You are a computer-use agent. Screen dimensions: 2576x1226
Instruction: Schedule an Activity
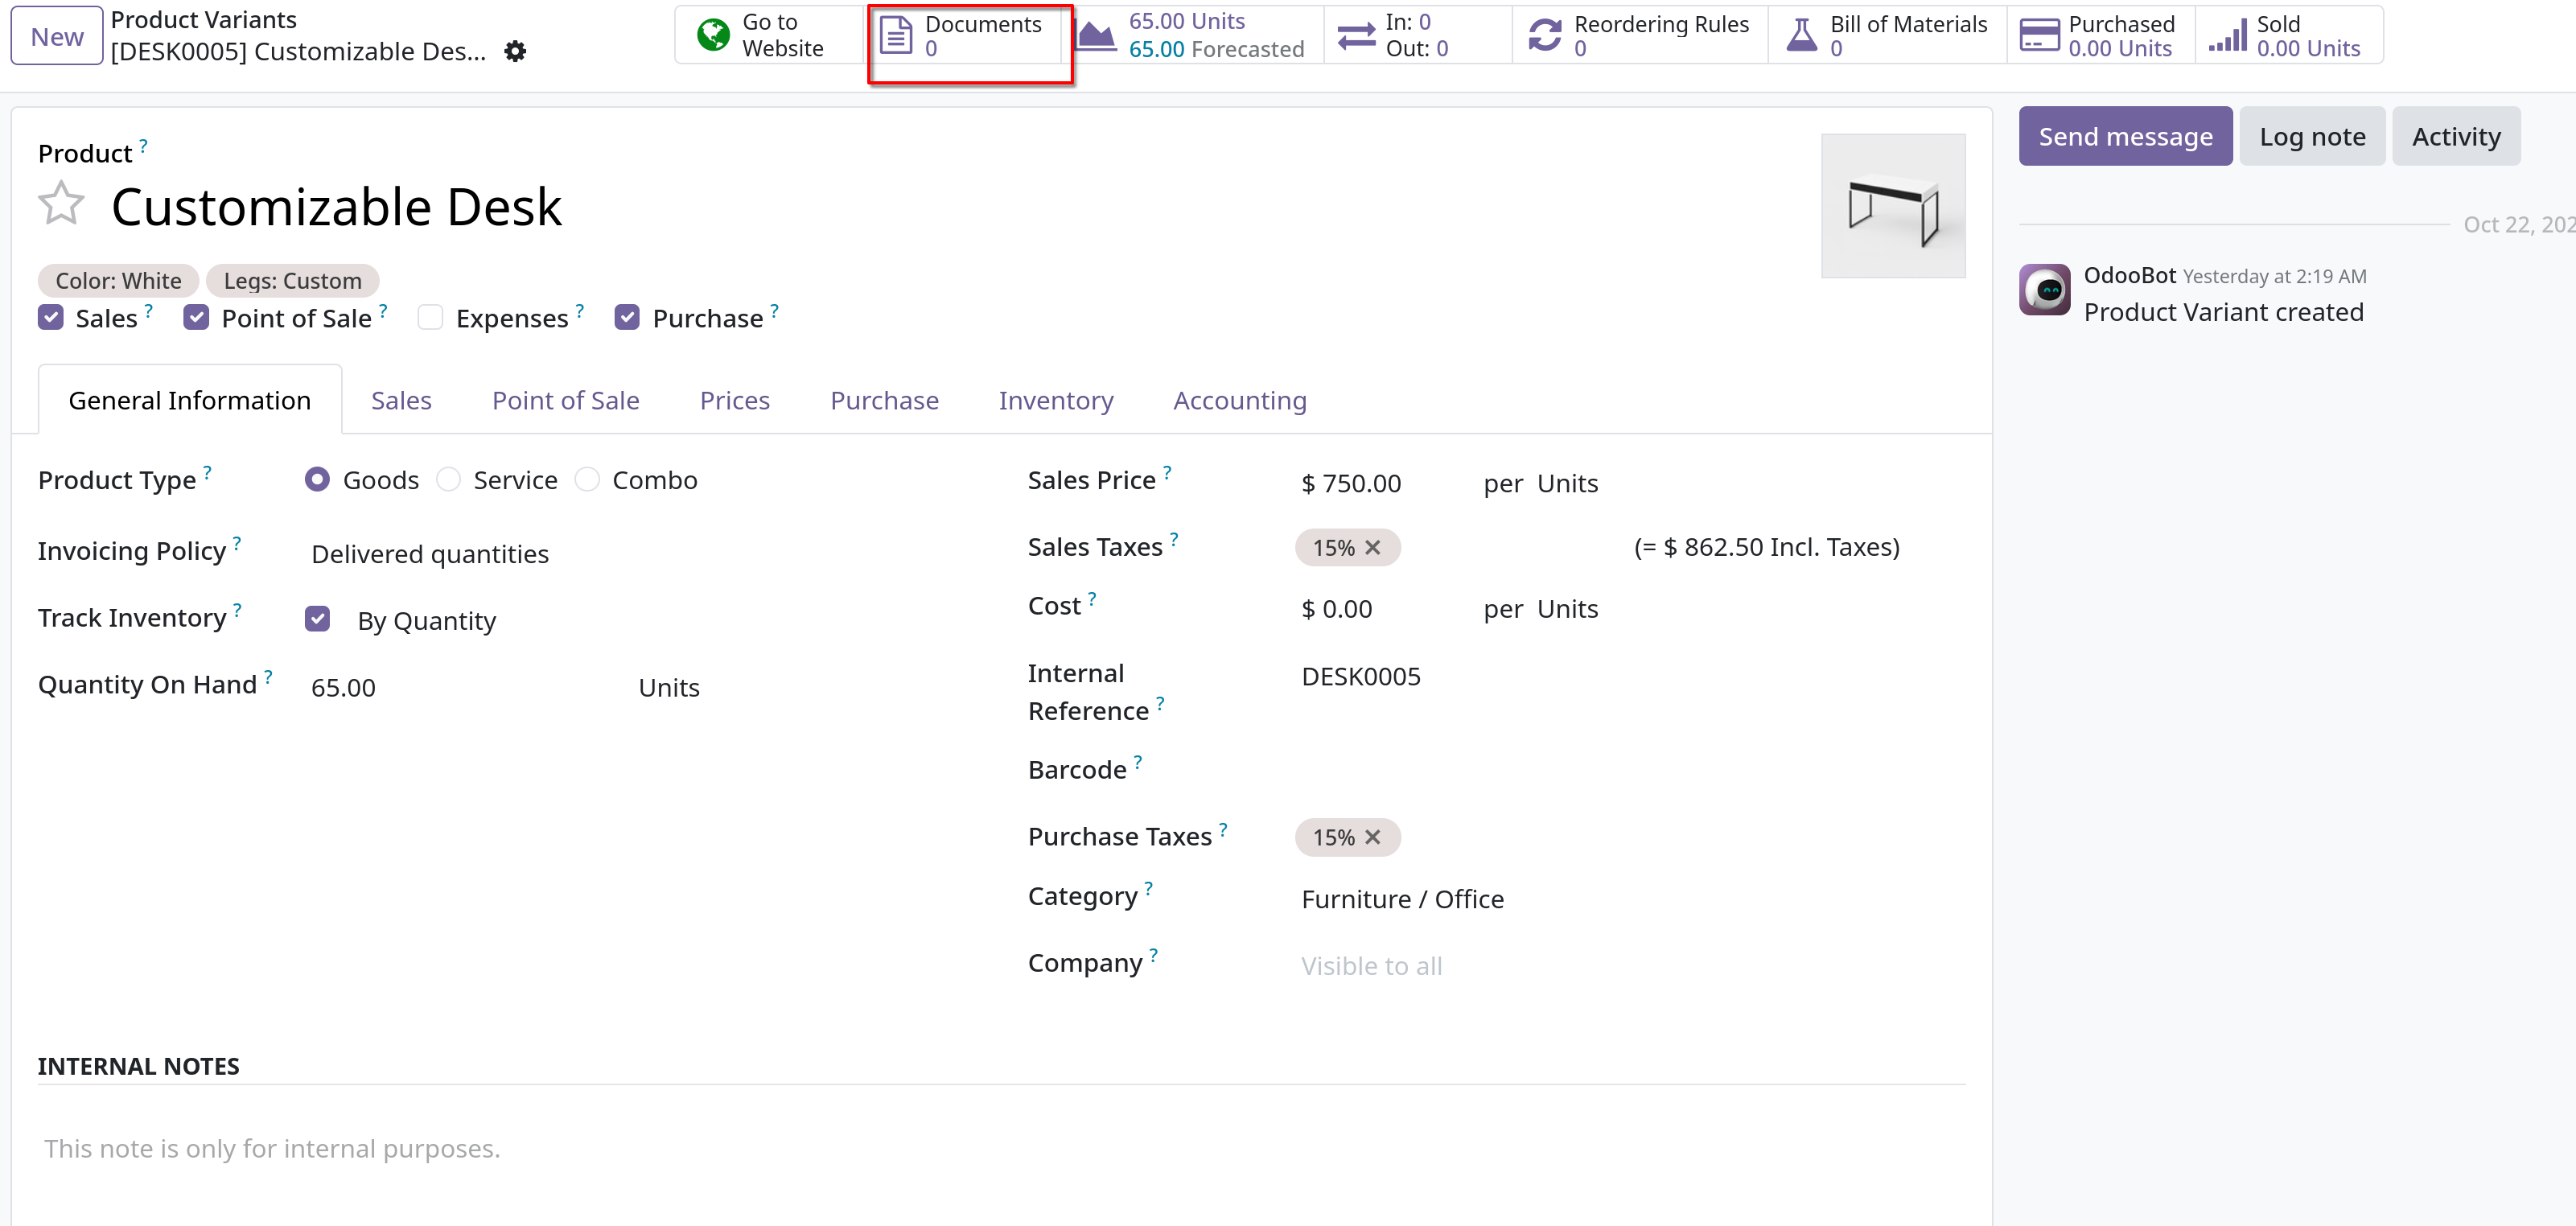pyautogui.click(x=2456, y=136)
